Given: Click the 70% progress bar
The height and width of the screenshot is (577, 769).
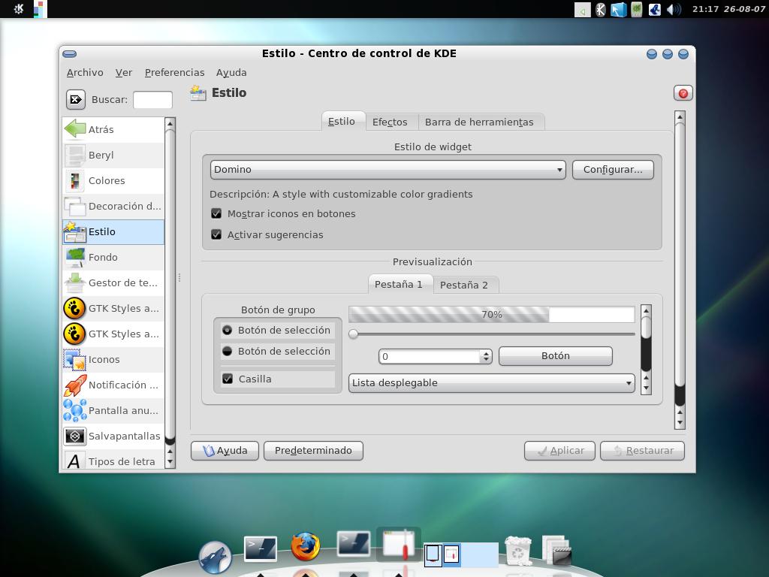Looking at the screenshot, I should (x=491, y=315).
